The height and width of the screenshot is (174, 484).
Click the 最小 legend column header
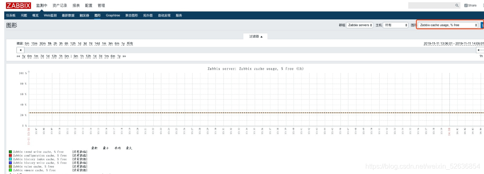pos(106,148)
